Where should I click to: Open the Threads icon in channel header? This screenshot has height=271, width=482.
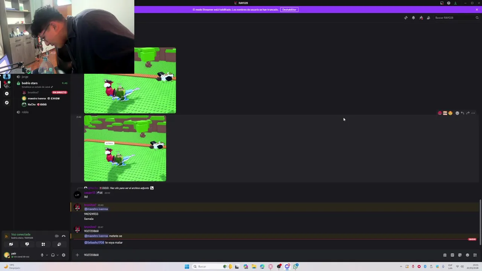[406, 18]
